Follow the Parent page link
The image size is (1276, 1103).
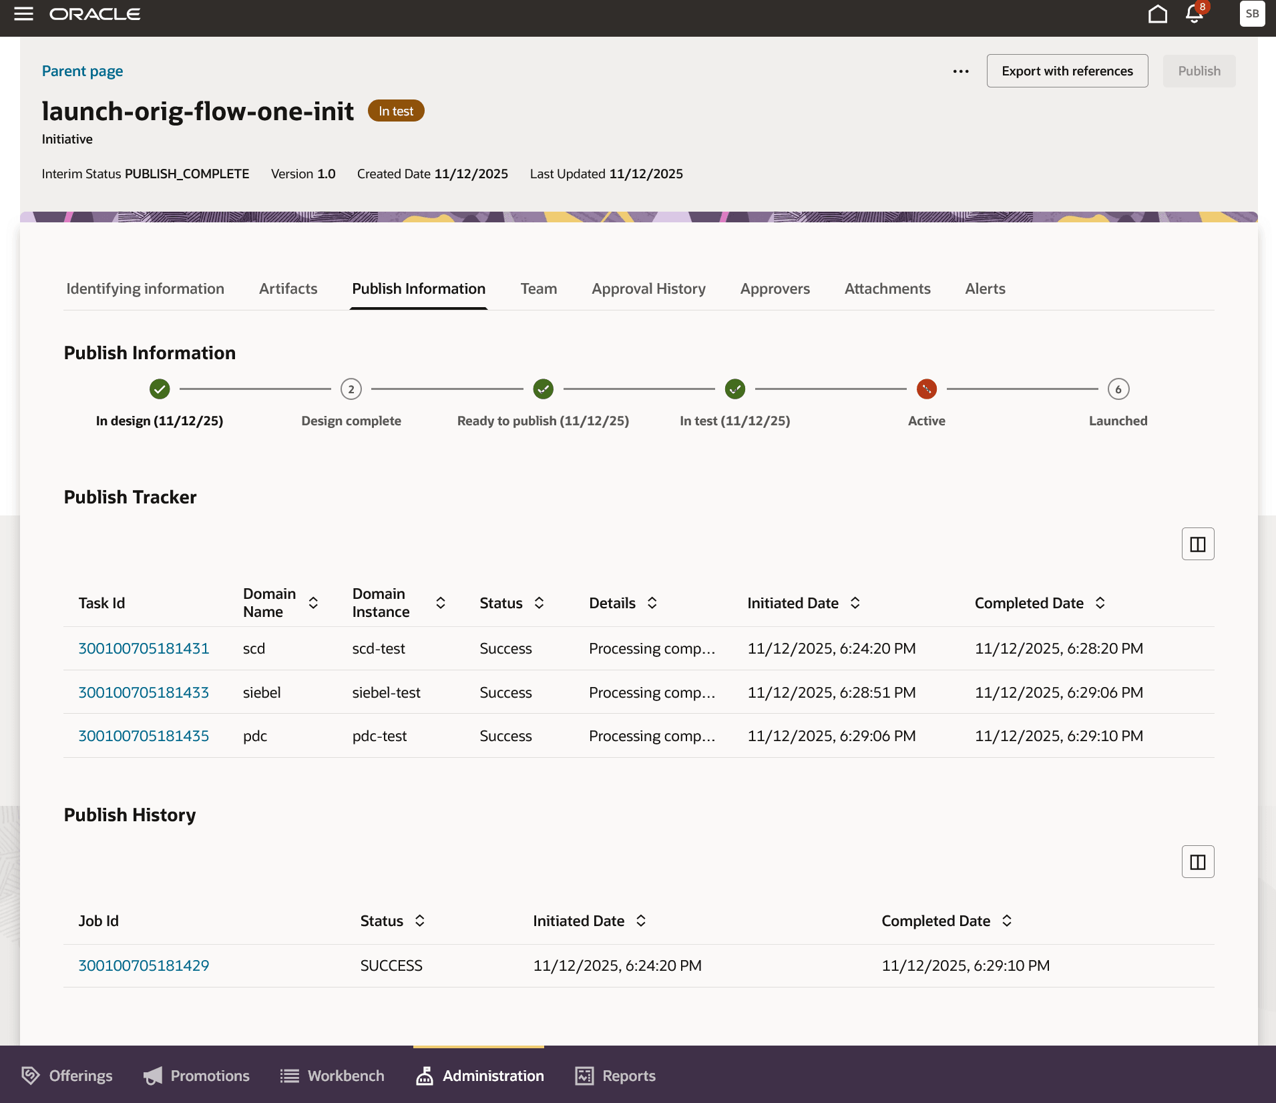82,71
